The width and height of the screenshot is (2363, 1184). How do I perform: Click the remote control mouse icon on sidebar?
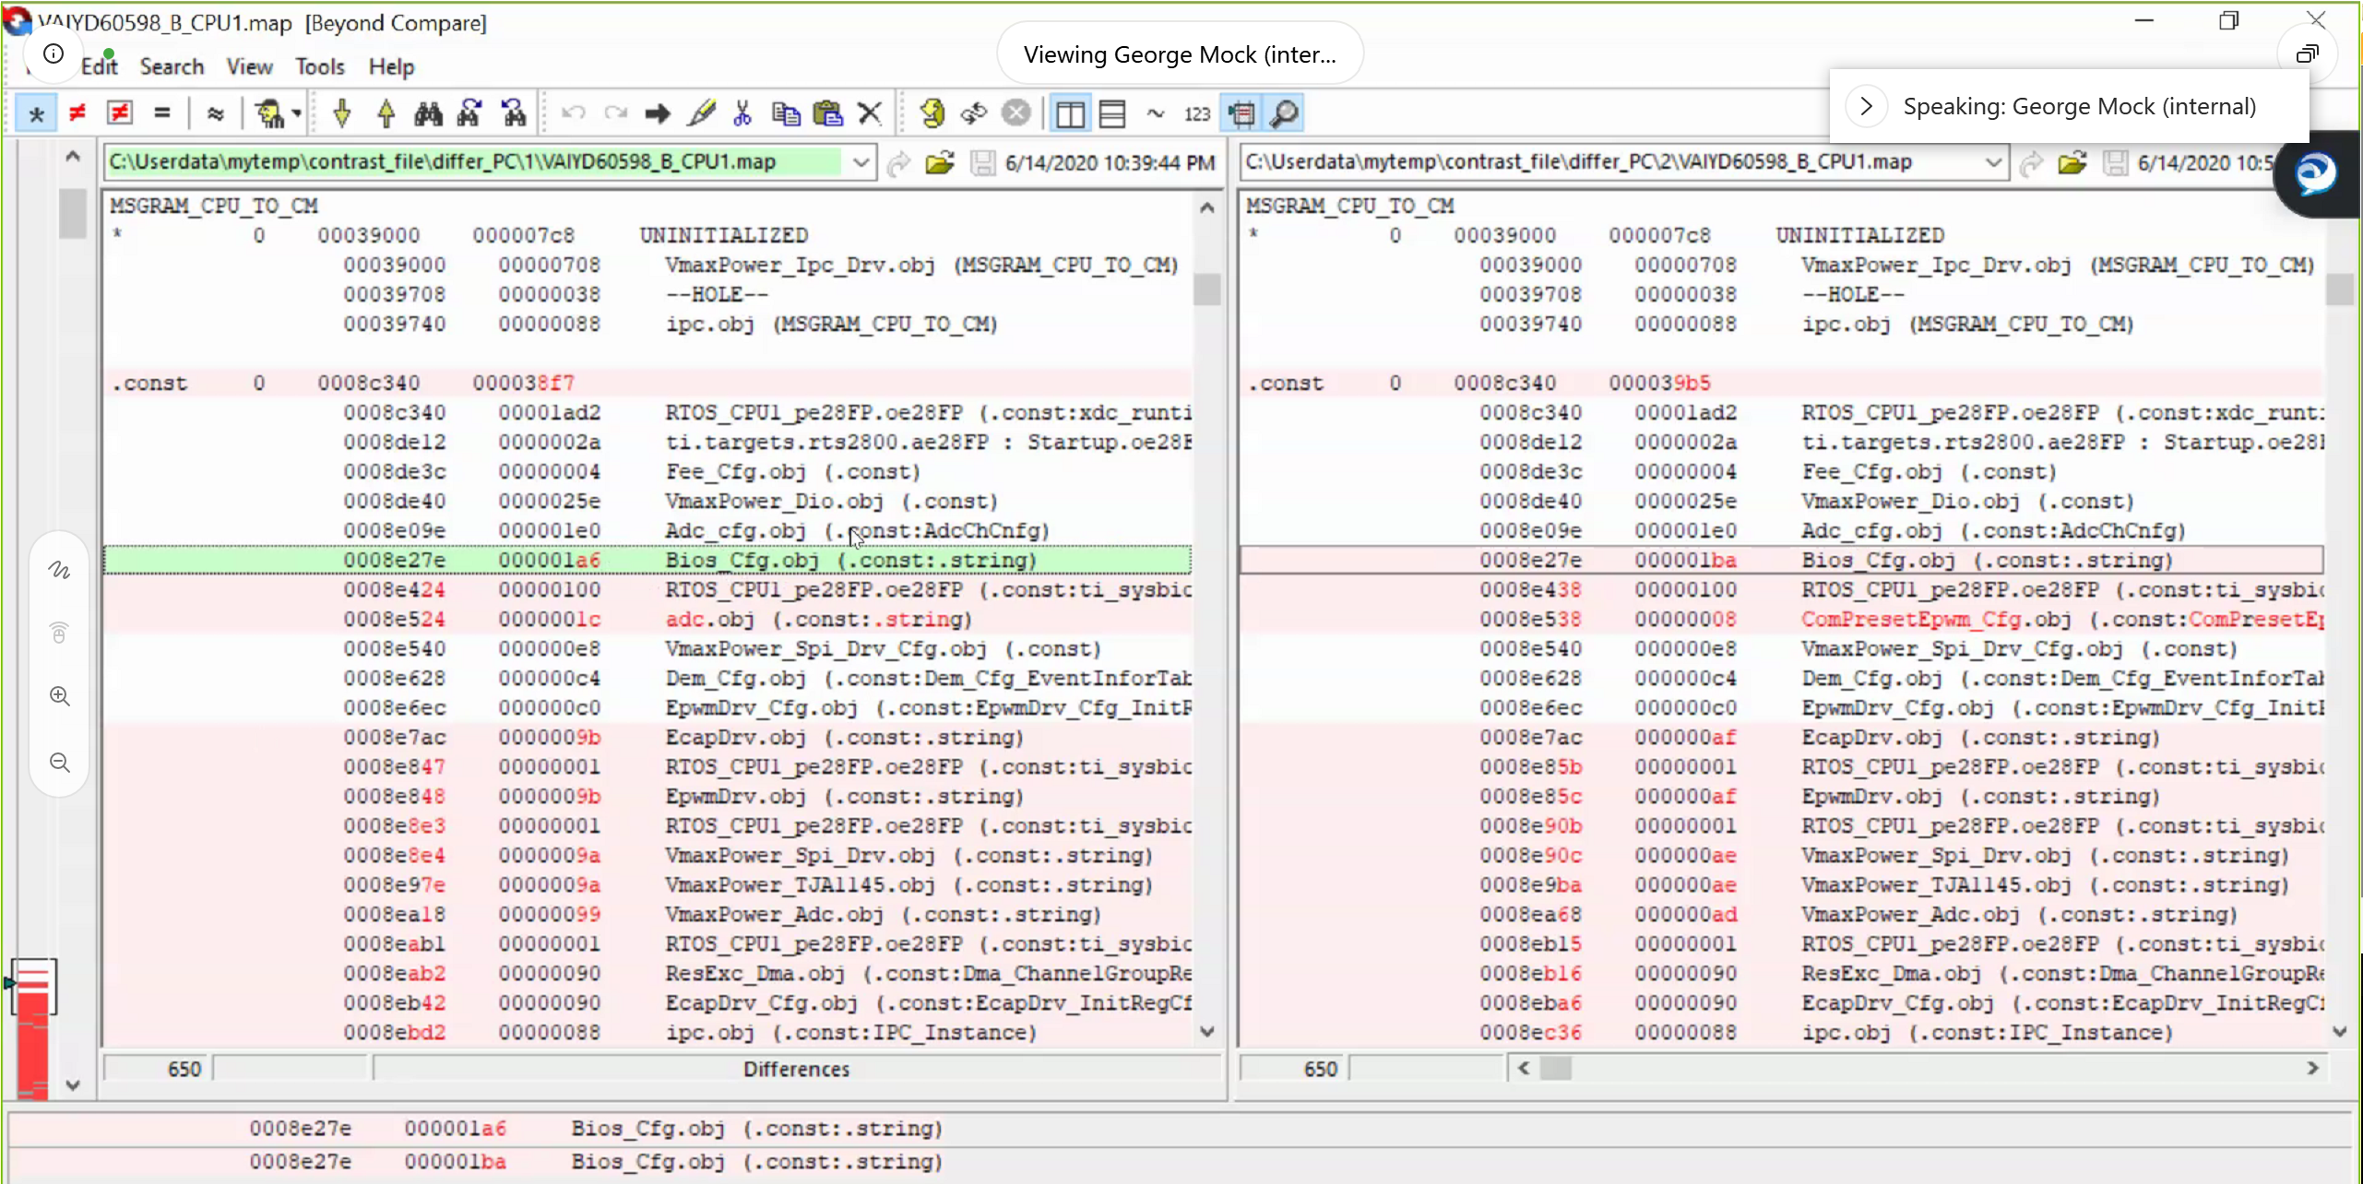pos(60,633)
